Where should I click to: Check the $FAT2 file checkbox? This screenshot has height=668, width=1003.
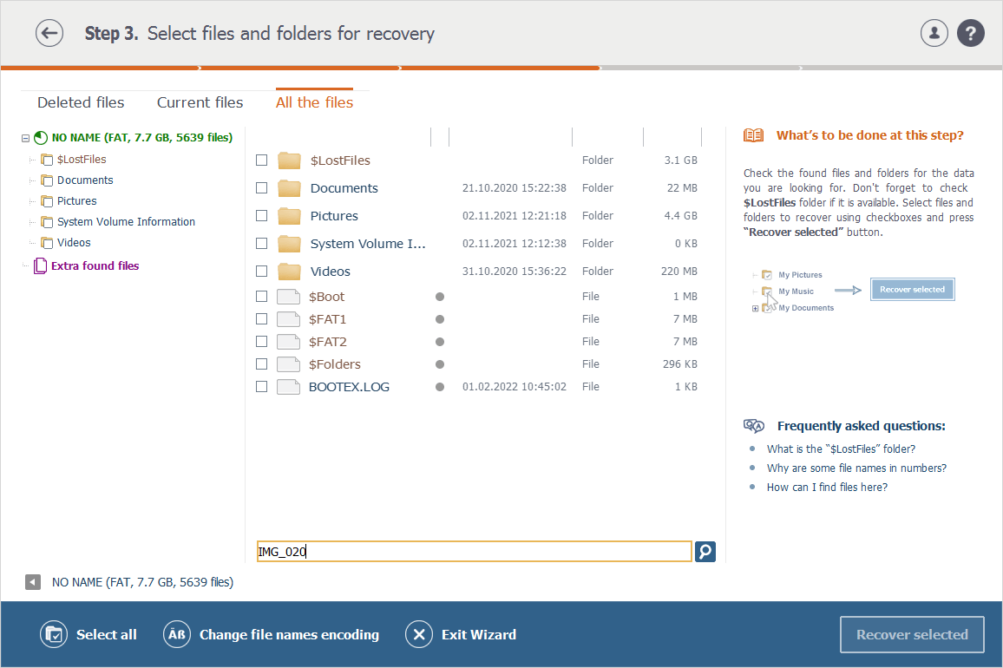click(x=262, y=342)
